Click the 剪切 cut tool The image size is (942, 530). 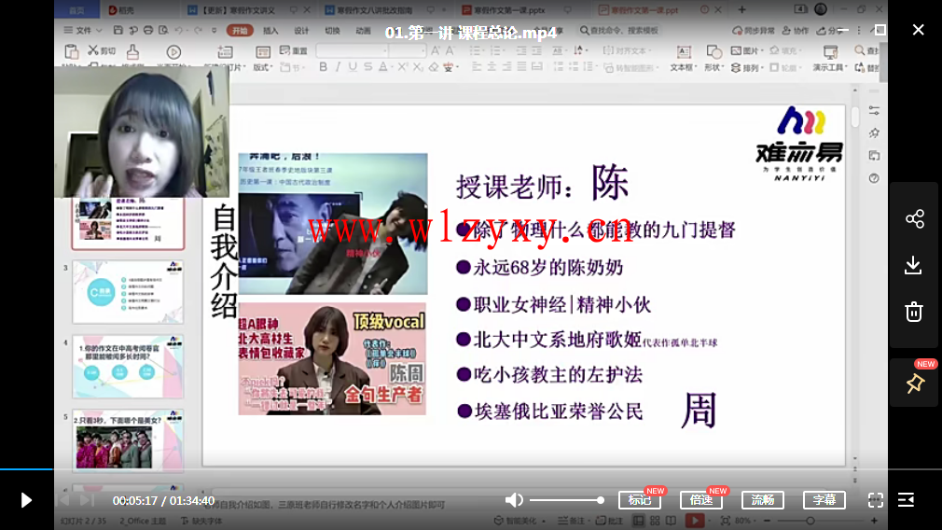102,50
